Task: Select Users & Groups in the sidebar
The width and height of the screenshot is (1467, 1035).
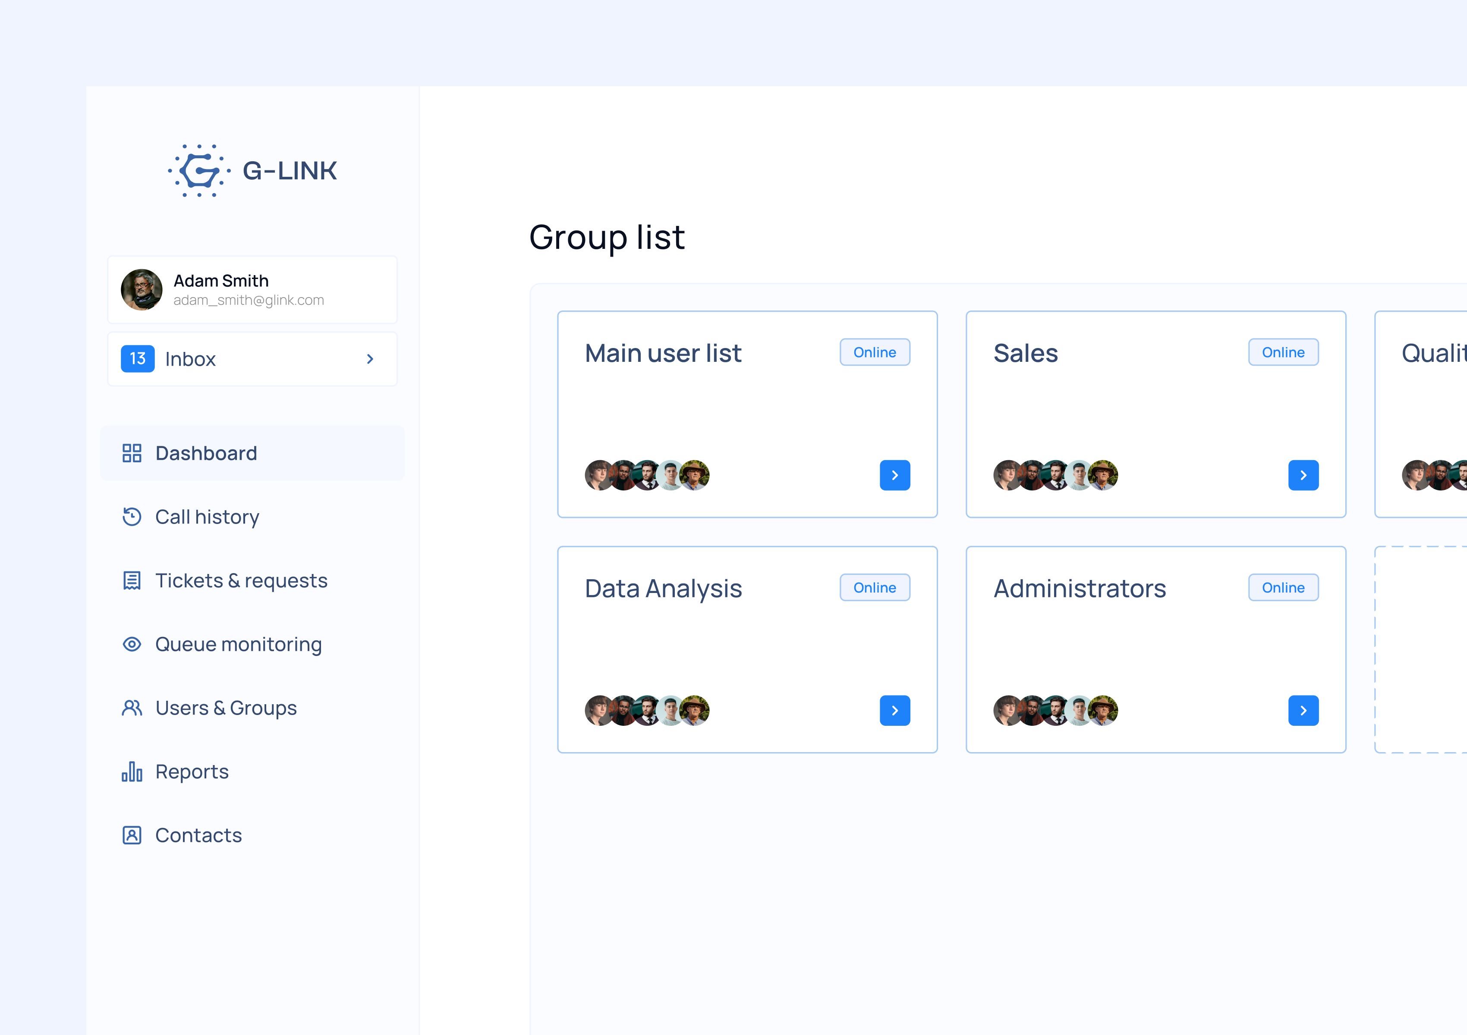Action: (x=226, y=707)
